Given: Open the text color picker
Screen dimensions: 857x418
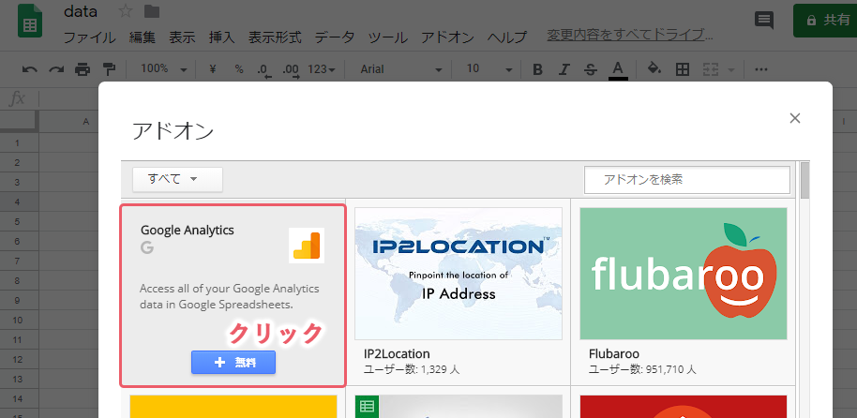Looking at the screenshot, I should point(618,69).
